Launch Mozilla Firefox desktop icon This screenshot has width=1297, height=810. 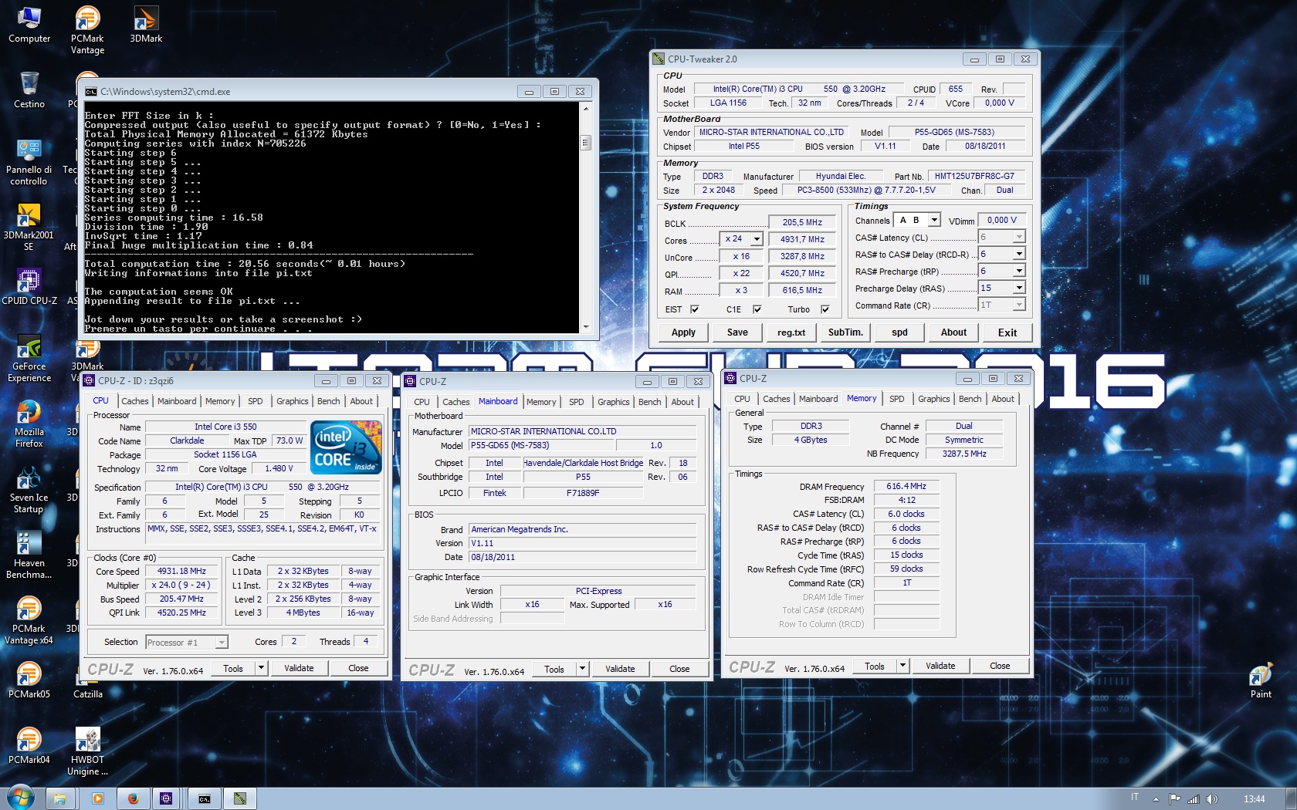[x=29, y=425]
